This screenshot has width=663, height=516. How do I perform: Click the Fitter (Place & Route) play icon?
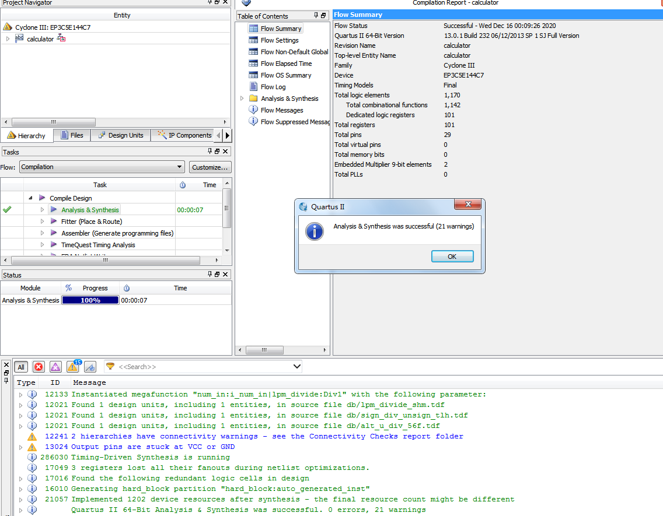click(x=54, y=222)
